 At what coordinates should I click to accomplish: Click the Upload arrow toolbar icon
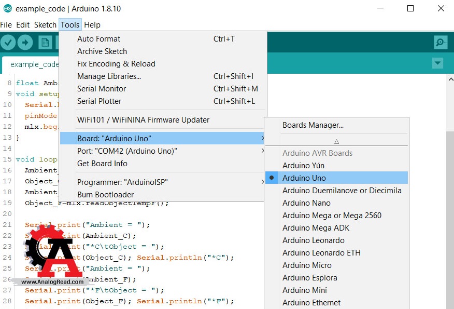[25, 43]
